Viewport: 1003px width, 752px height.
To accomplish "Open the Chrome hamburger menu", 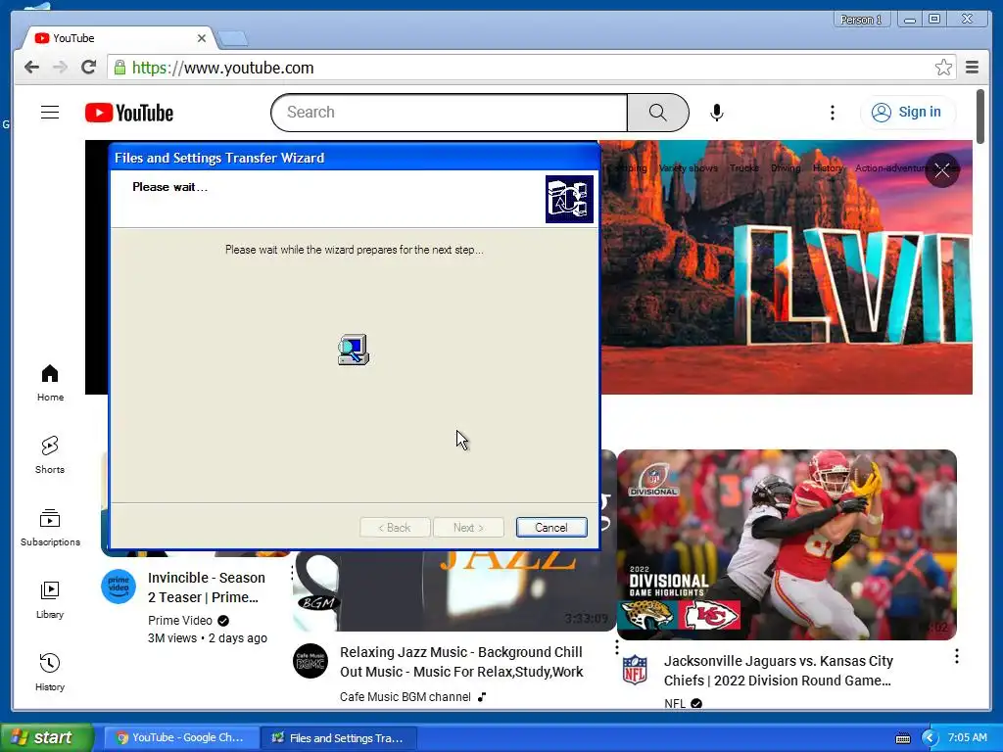I will pyautogui.click(x=972, y=68).
